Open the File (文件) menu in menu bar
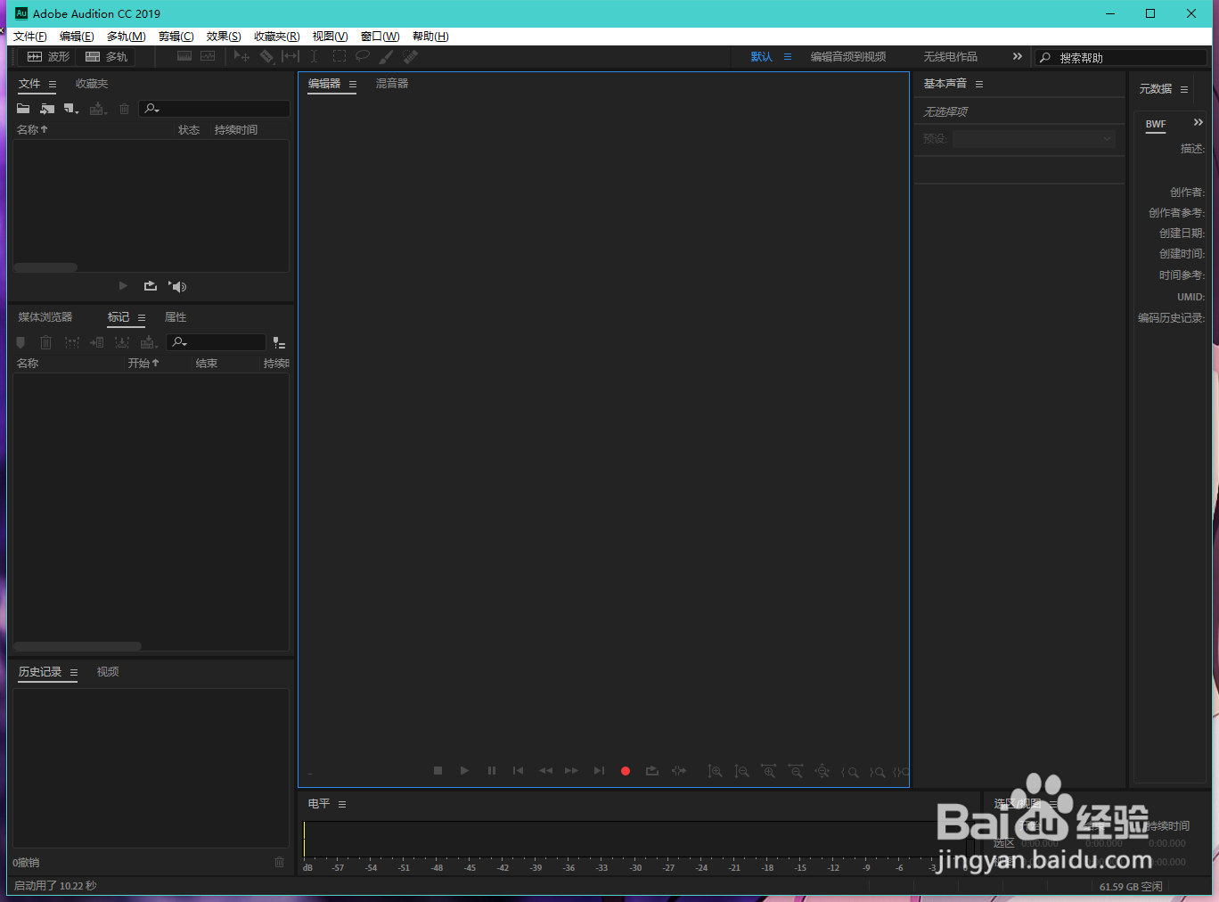 (x=29, y=37)
